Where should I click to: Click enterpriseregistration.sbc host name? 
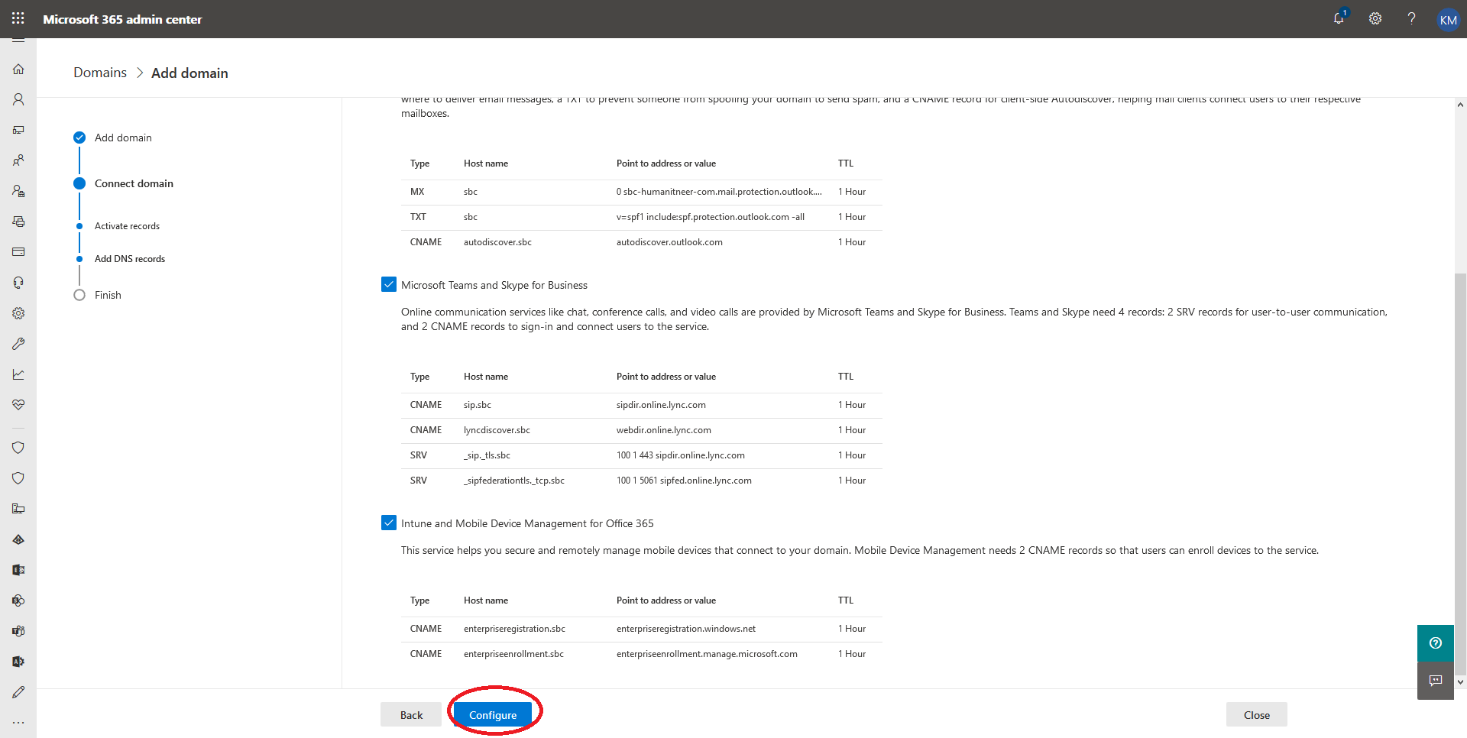[x=514, y=629]
